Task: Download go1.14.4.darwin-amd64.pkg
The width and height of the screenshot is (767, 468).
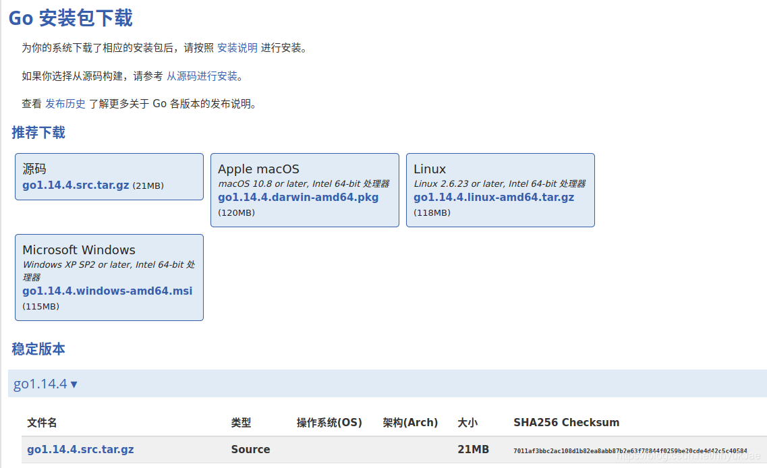Action: [x=298, y=198]
